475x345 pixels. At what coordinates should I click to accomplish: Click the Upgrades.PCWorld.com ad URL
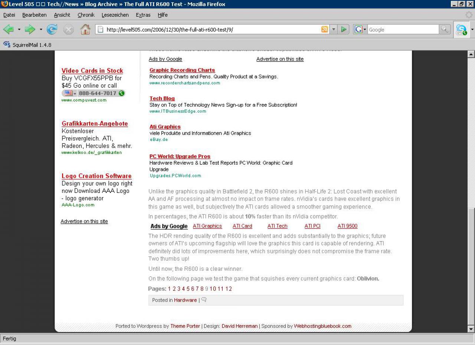tap(176, 175)
